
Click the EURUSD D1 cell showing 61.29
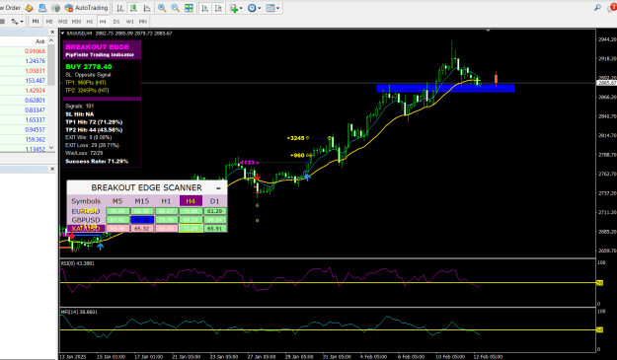point(214,211)
